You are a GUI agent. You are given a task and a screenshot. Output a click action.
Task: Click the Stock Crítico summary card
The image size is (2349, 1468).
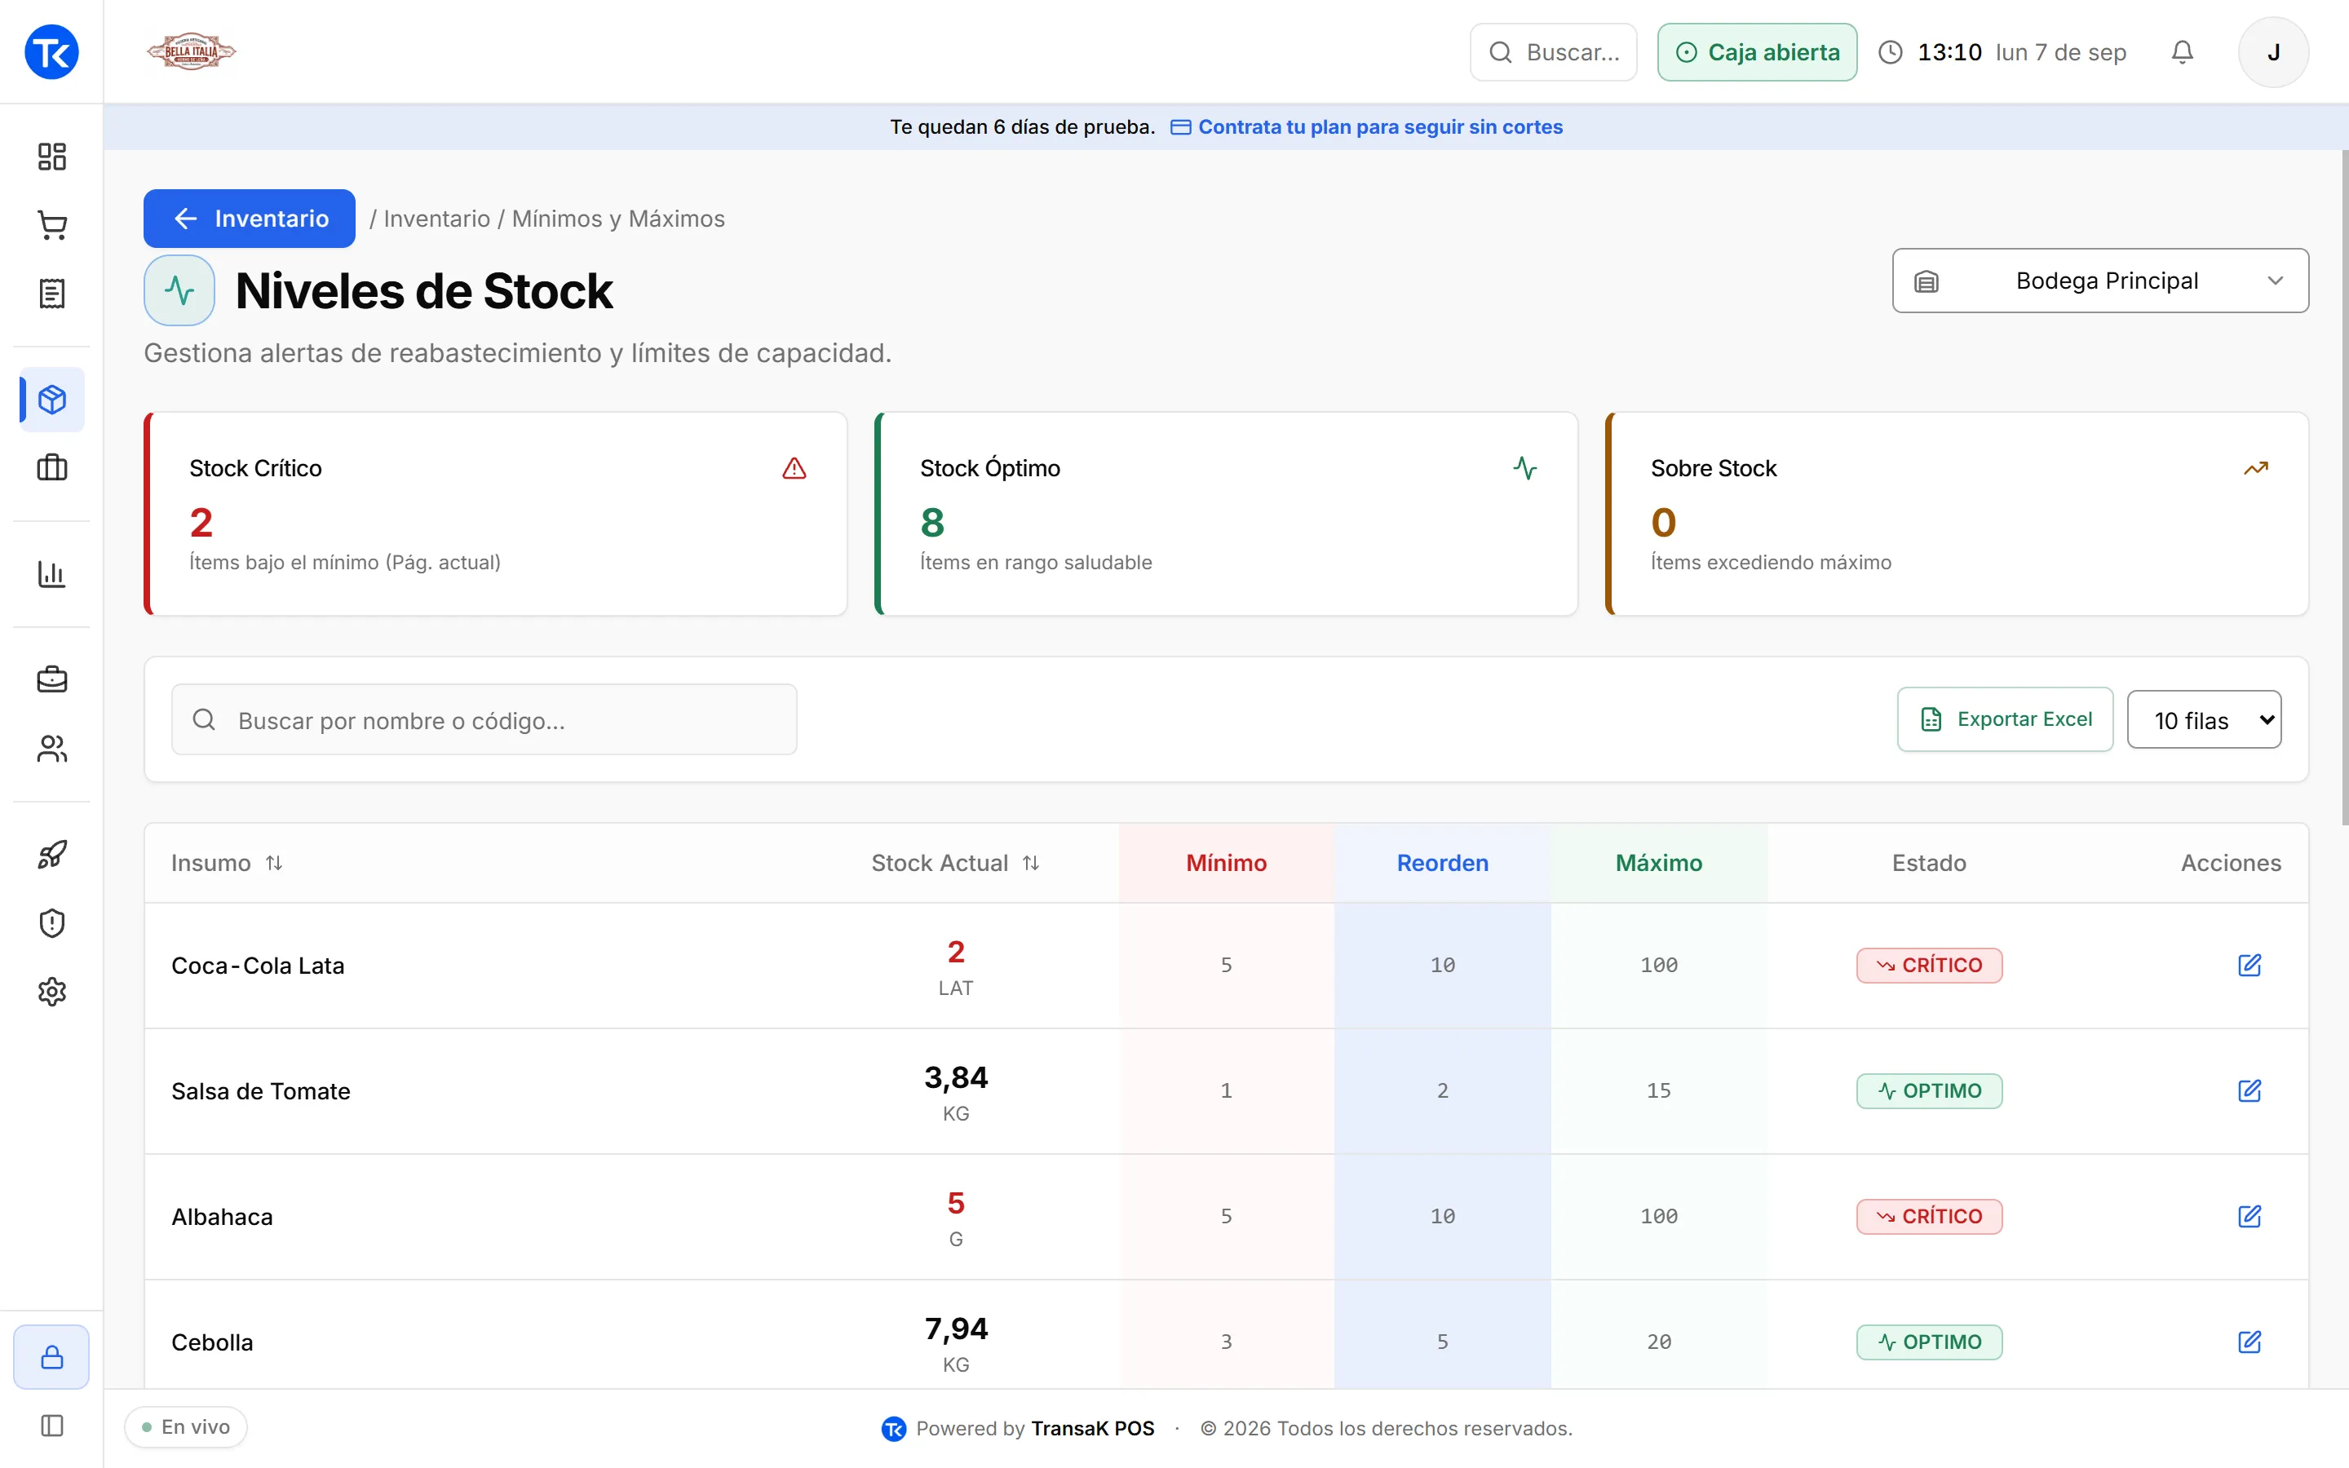[495, 514]
